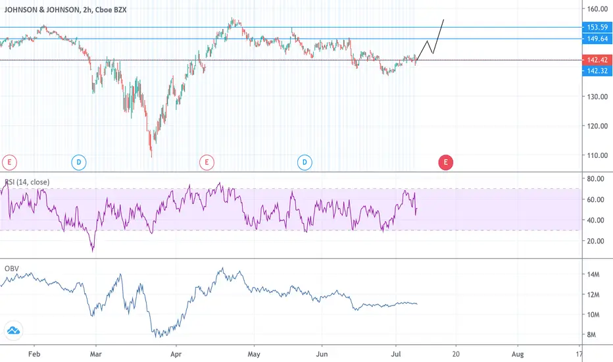Click the outlined E earnings marker near April
The width and height of the screenshot is (613, 362).
207,163
